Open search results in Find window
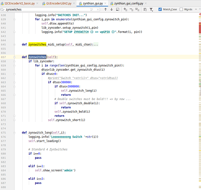The height and width of the screenshot is (190, 201). [x=118, y=9]
